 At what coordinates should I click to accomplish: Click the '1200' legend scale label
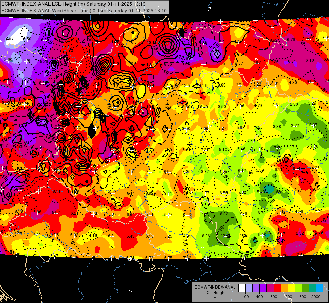click(287, 297)
